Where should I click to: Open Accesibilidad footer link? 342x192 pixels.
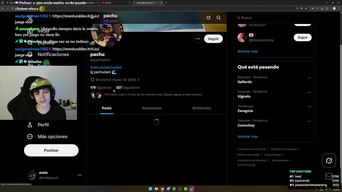pos(273,155)
